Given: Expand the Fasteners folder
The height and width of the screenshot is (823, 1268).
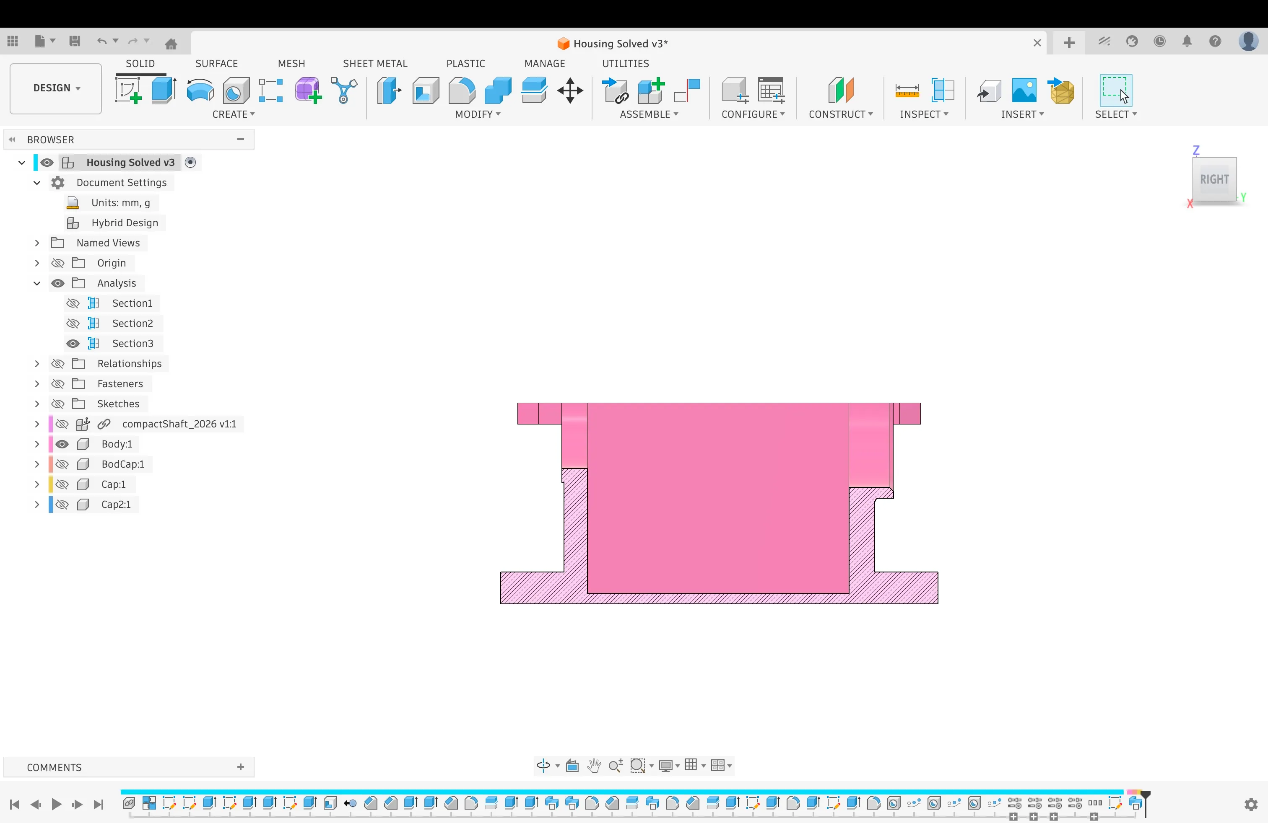Looking at the screenshot, I should (37, 383).
